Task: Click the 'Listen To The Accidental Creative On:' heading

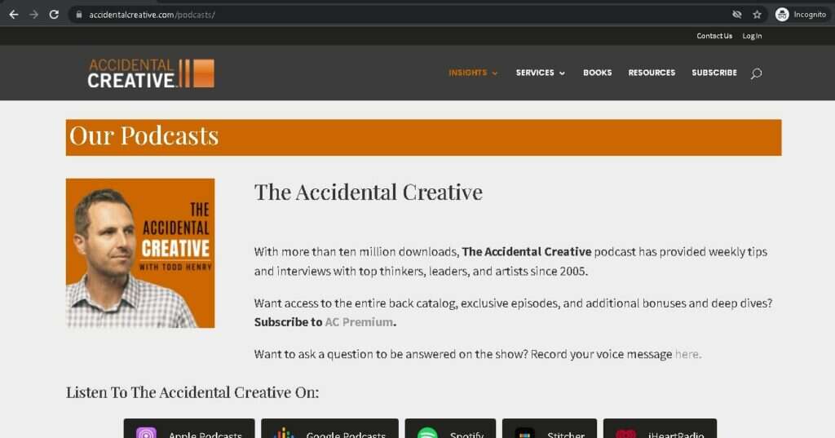Action: click(192, 392)
